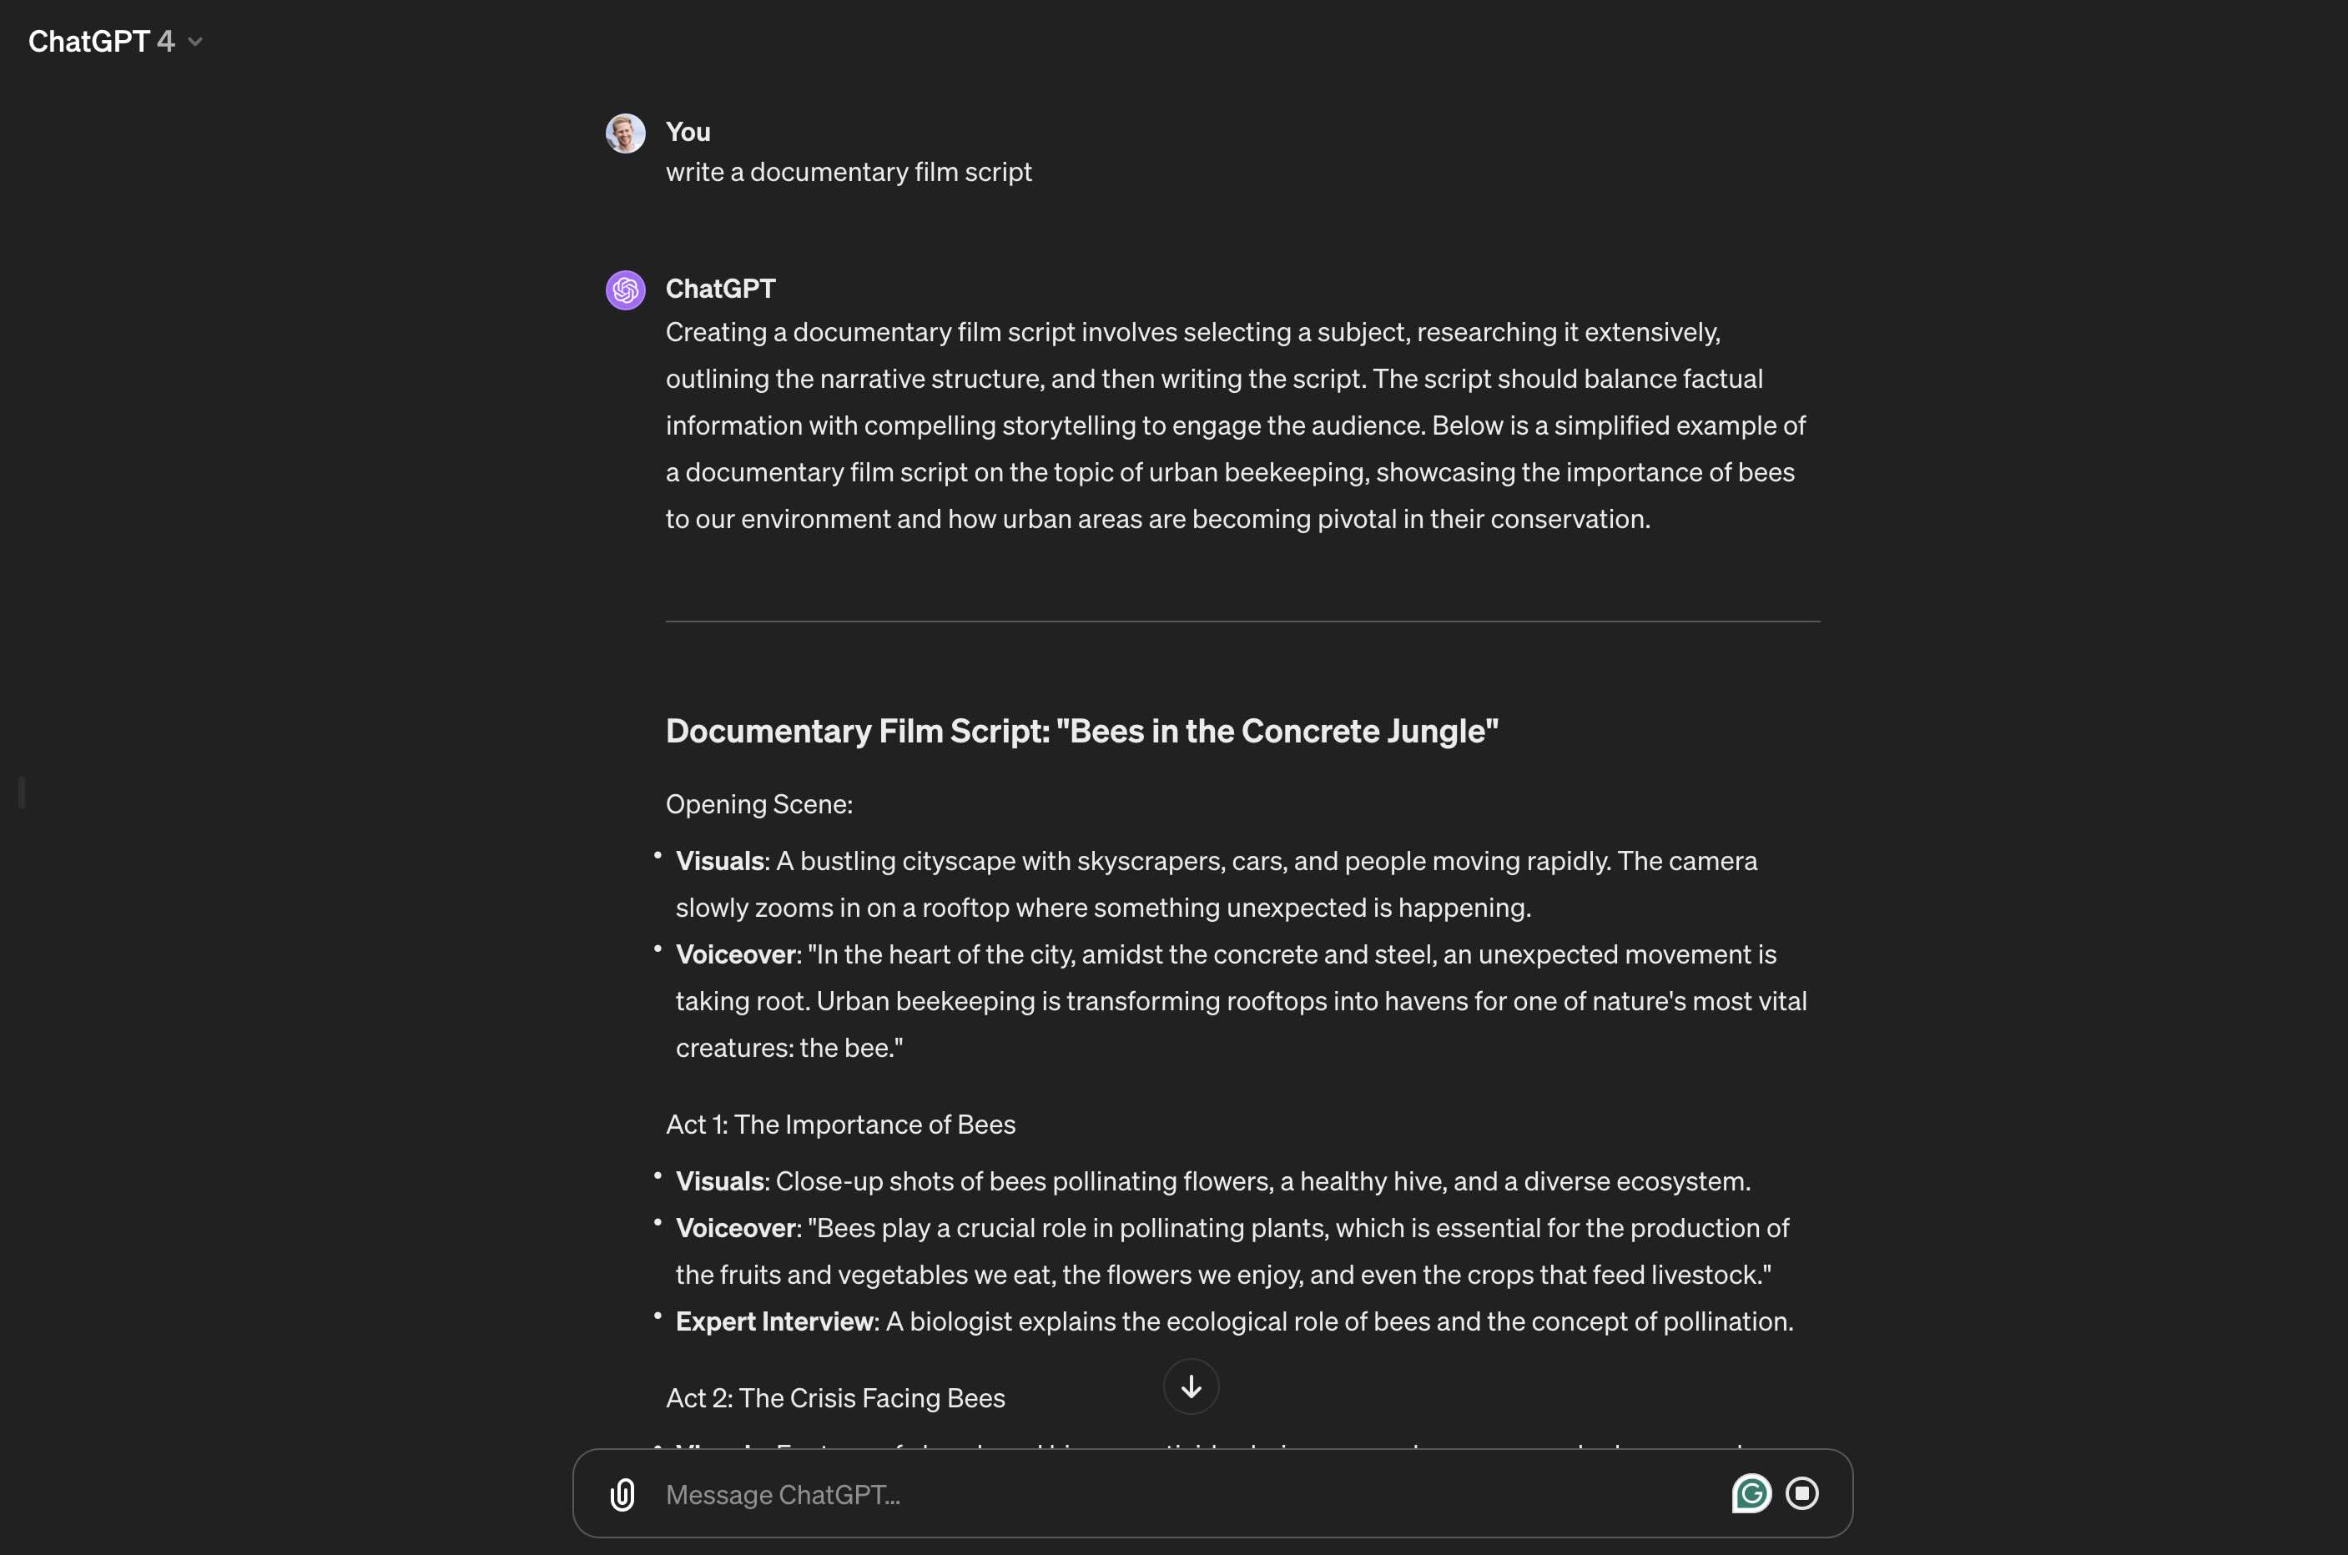Jump to bottom with the down-arrow button
Screen dimensions: 2348x1555
coord(1191,1386)
